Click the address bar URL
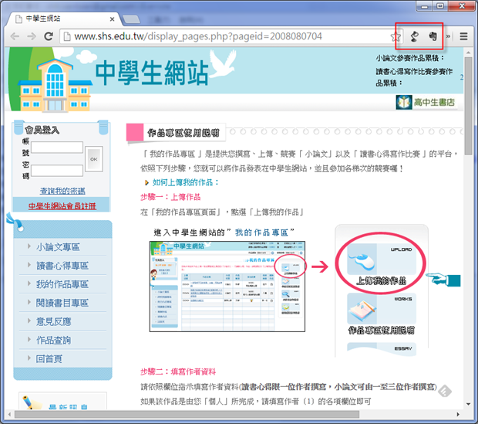 pyautogui.click(x=198, y=36)
